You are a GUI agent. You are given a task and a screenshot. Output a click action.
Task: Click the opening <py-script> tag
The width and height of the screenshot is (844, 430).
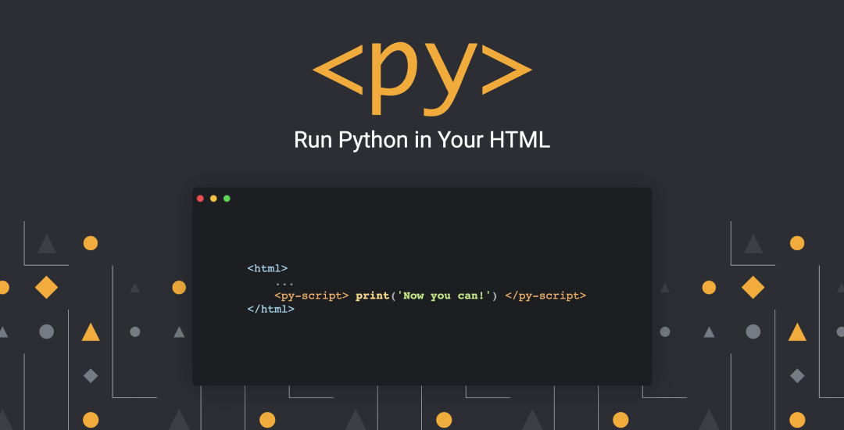312,296
